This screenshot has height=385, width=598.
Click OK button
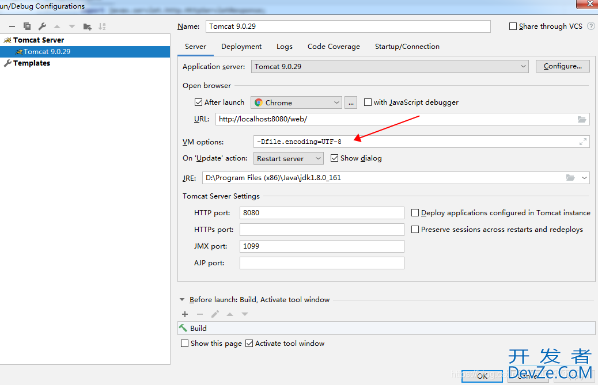[482, 376]
